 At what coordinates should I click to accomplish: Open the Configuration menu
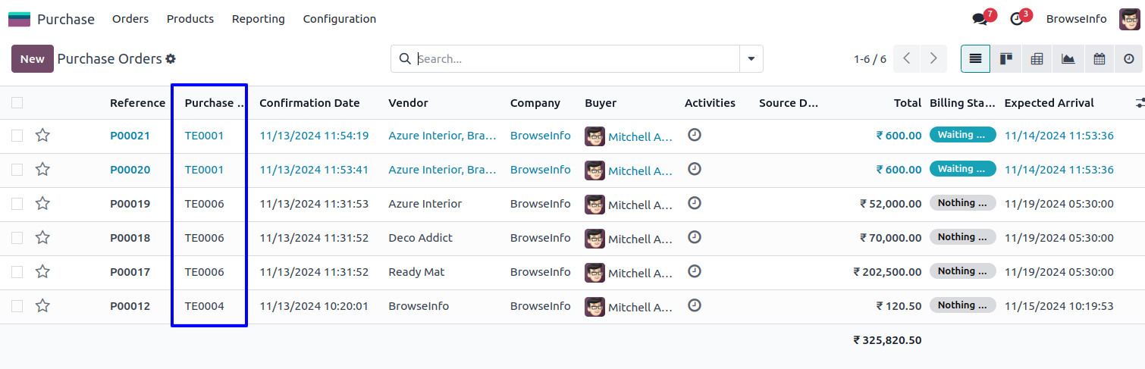pyautogui.click(x=339, y=19)
